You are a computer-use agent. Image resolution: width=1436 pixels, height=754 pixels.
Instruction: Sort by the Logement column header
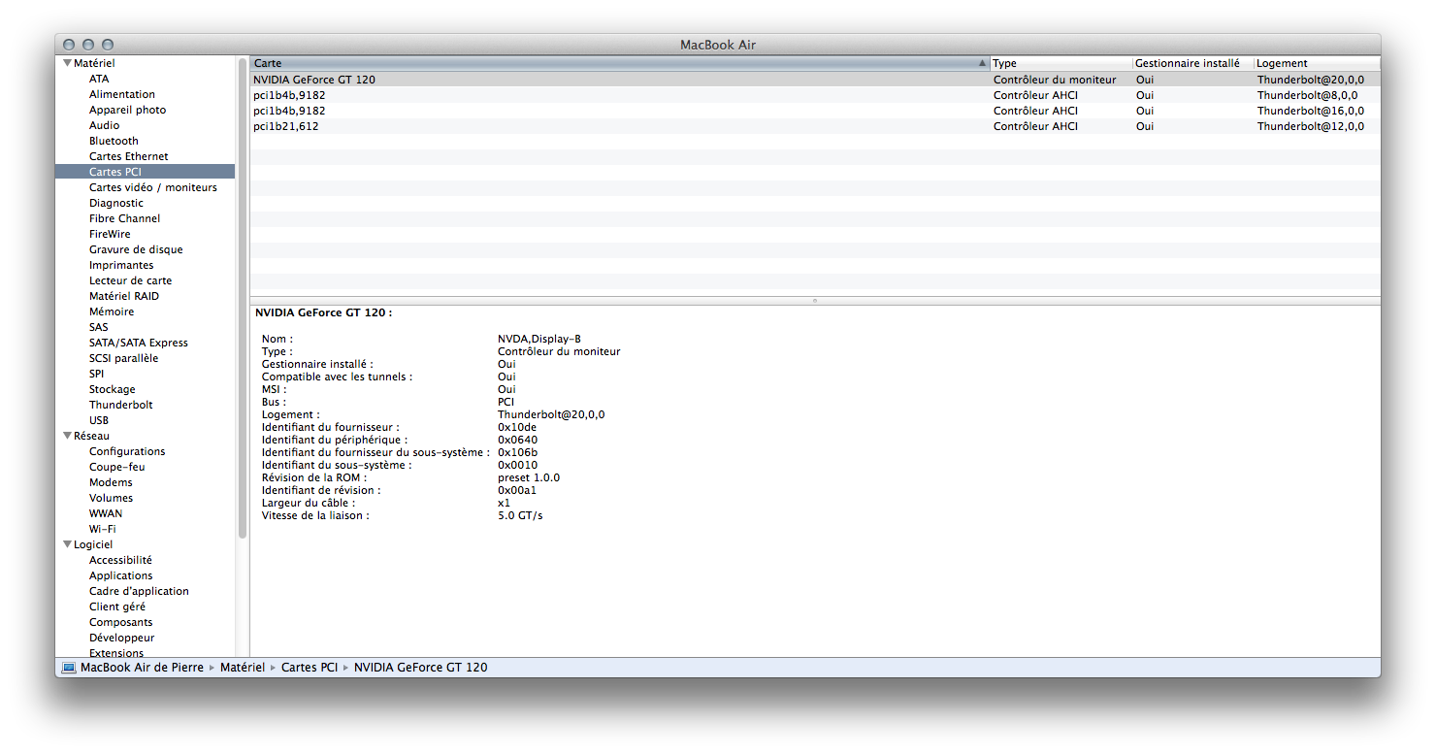click(x=1318, y=63)
